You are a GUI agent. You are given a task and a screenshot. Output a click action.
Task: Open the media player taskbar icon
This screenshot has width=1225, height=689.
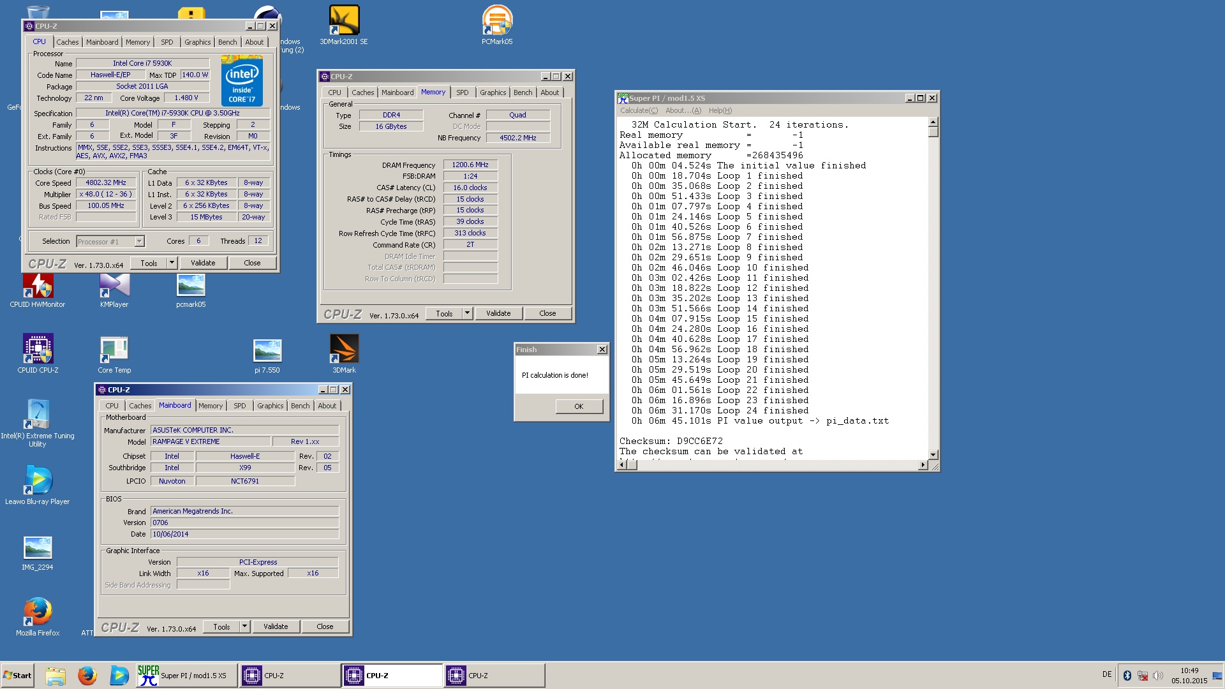[119, 676]
